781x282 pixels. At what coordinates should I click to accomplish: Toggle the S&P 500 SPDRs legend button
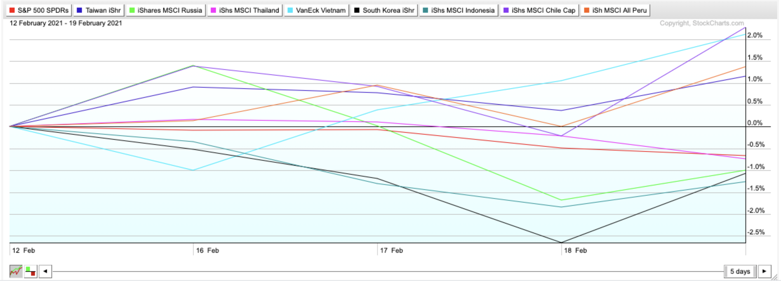point(39,10)
